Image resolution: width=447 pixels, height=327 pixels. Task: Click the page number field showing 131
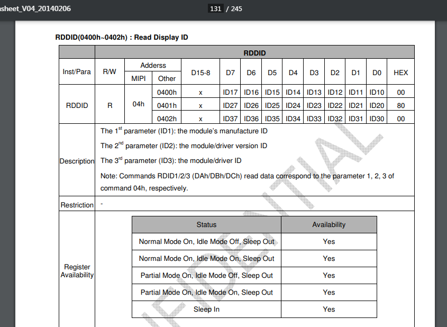(215, 9)
